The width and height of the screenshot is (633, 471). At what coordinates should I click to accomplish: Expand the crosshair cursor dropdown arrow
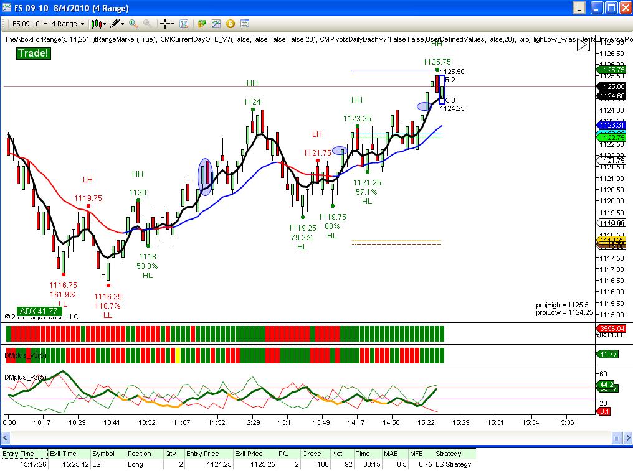coord(173,24)
